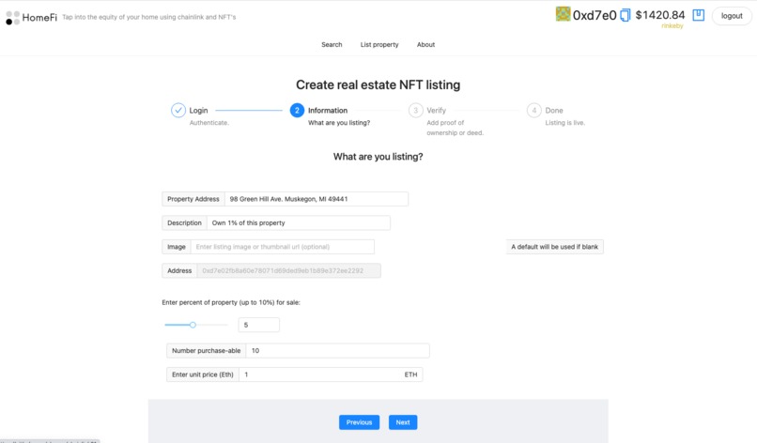
Task: Click 'A default will be used if blank' note
Action: click(x=554, y=247)
